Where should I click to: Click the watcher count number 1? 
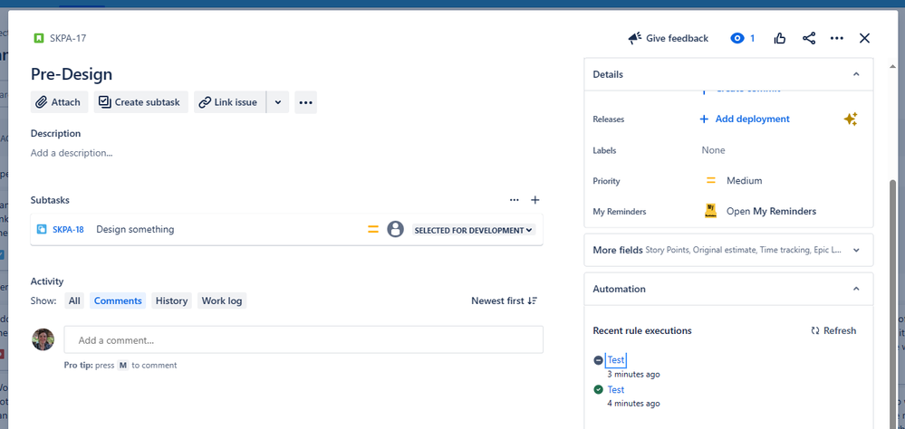click(x=753, y=39)
